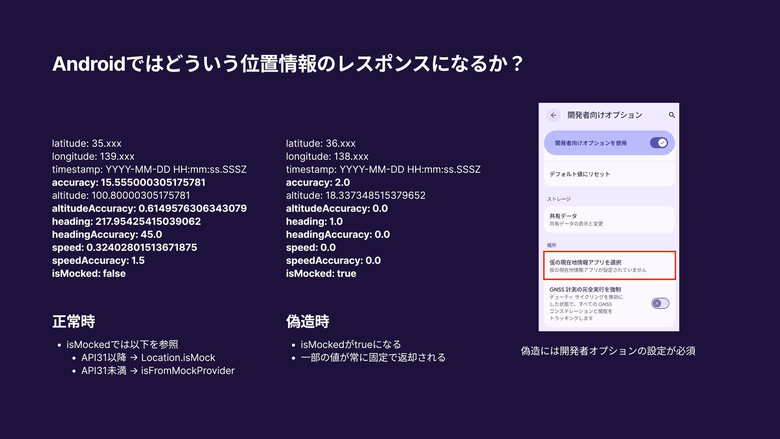
Task: Toggle 開発者向けオプションを使用 switch off
Action: click(659, 143)
